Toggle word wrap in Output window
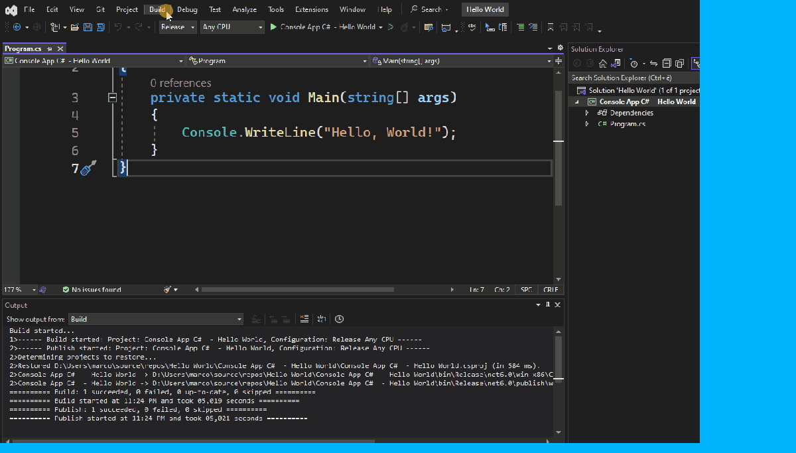This screenshot has height=453, width=796. [x=322, y=319]
